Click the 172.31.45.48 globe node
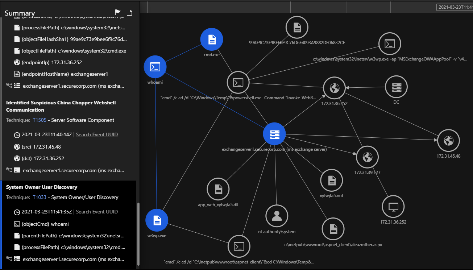Screen dimensions: 473x270 (x=448, y=141)
